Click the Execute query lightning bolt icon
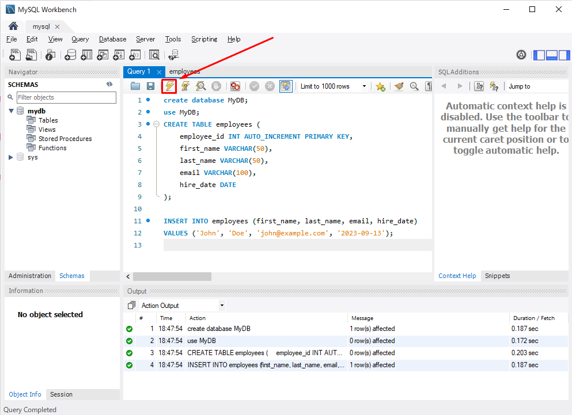The image size is (572, 415). (169, 86)
